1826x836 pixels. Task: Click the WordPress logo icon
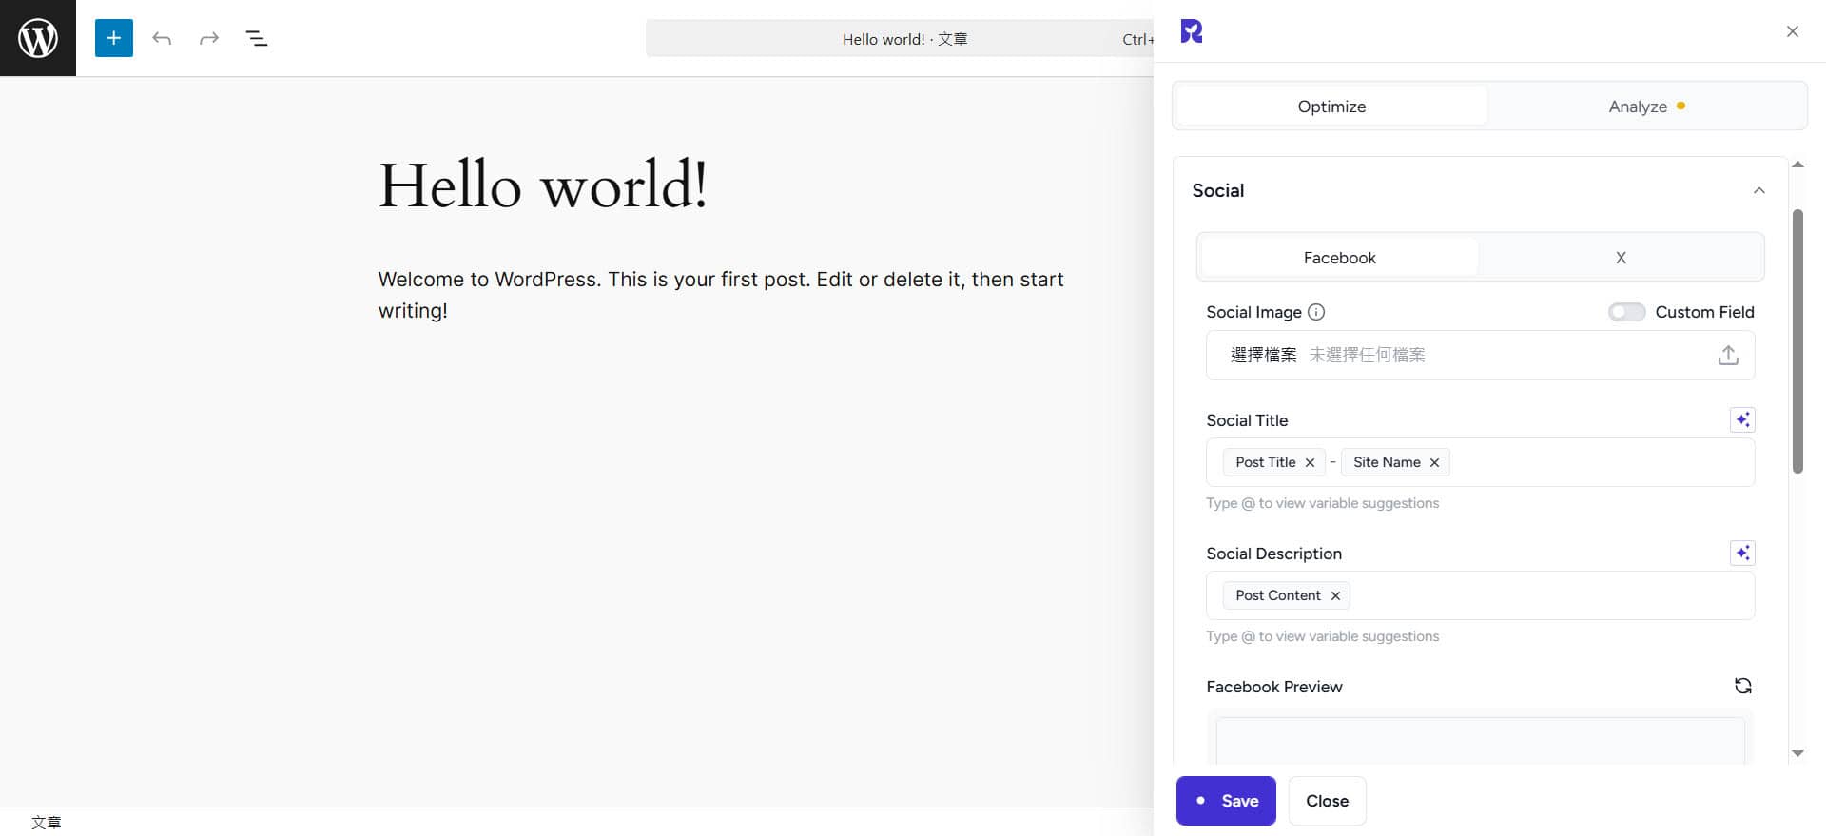(38, 38)
